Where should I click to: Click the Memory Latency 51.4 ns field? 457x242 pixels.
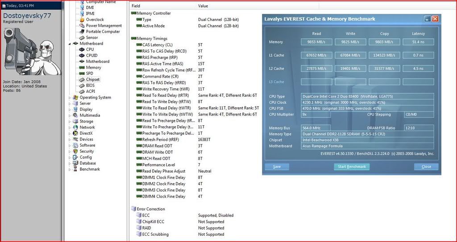(418, 42)
